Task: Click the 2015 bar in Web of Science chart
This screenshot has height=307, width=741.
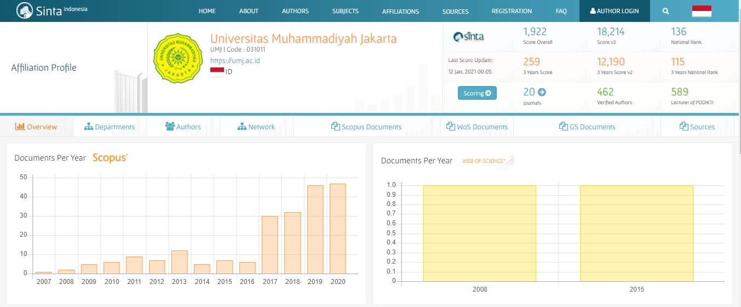Action: (x=637, y=233)
